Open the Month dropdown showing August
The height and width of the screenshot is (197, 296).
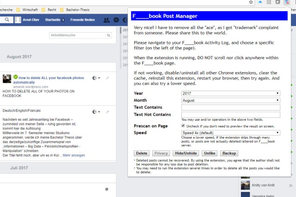point(231,100)
